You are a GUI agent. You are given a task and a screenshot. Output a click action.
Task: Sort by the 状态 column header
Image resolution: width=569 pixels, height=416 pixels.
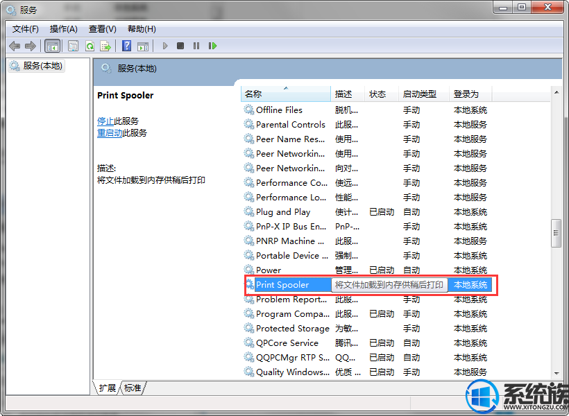point(382,94)
